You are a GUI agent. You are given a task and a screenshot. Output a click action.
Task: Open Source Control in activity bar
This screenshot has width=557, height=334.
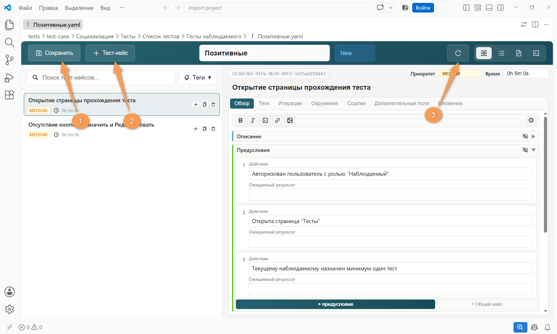point(10,60)
